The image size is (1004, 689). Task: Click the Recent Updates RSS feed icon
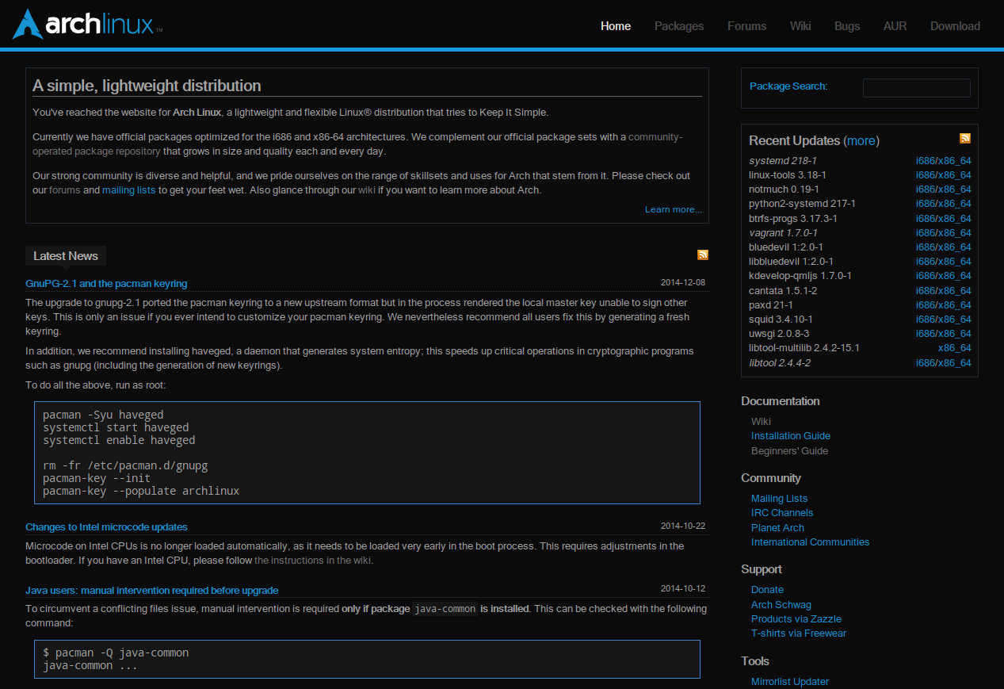[965, 138]
